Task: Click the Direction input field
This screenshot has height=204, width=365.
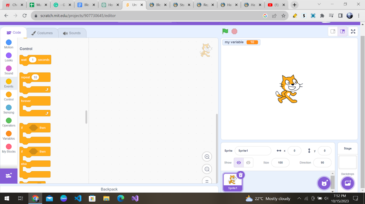Action: [322, 163]
